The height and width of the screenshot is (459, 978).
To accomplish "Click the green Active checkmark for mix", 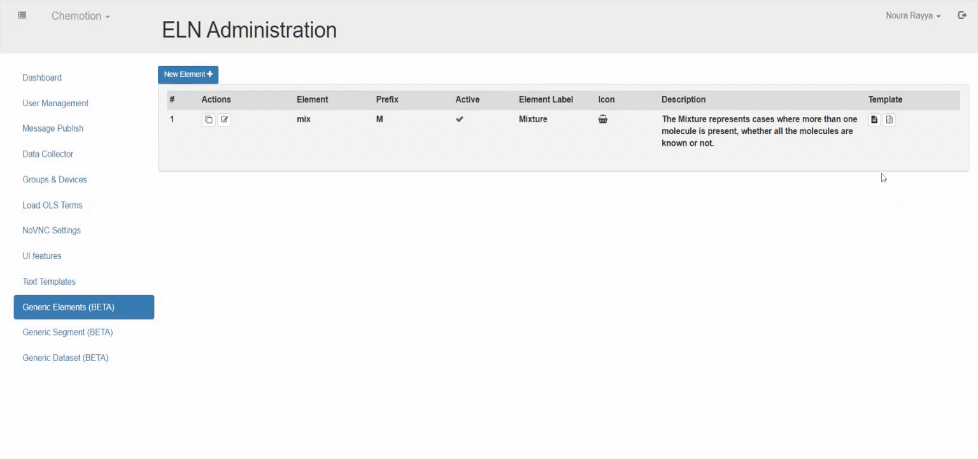I will tap(460, 120).
